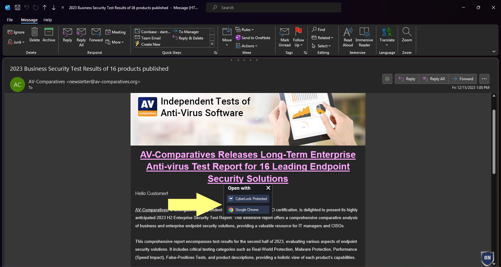Open the Rules dropdown

(x=245, y=30)
